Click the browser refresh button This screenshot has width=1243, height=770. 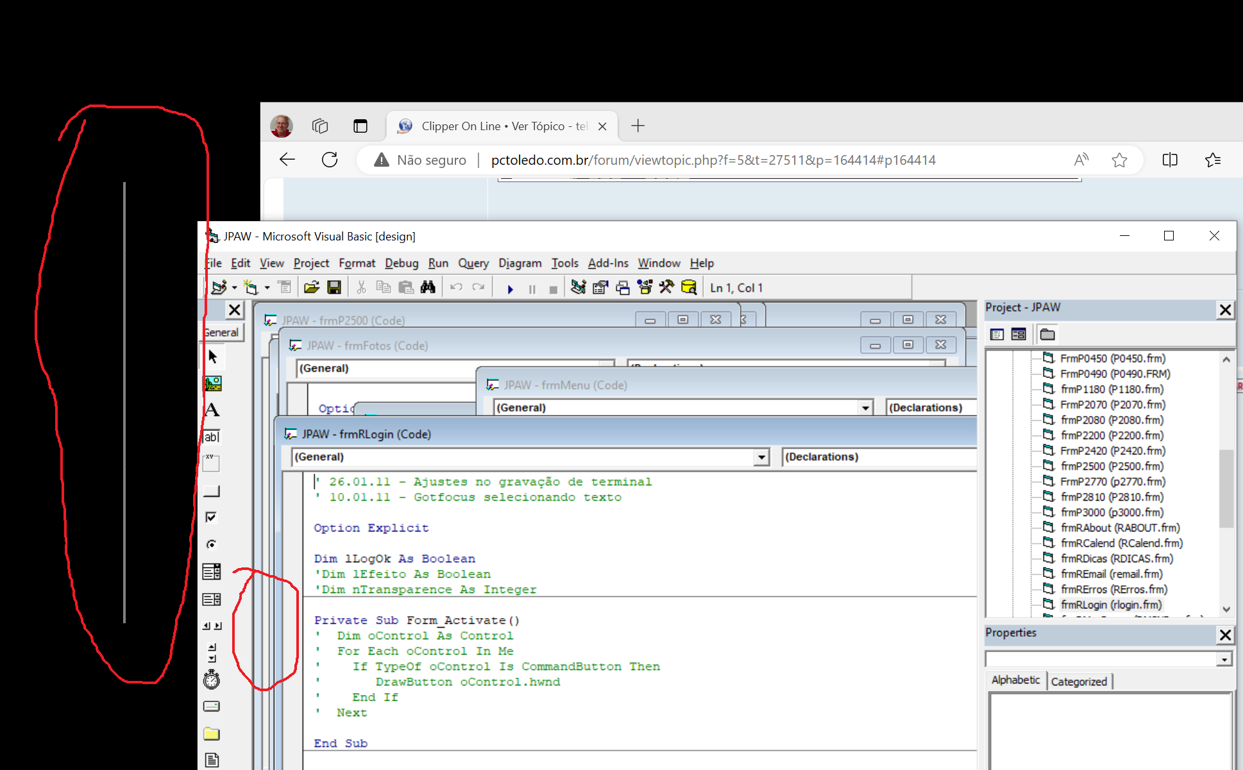330,160
